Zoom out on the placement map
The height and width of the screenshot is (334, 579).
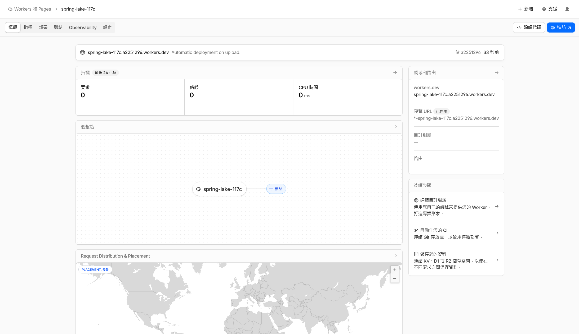coord(395,278)
